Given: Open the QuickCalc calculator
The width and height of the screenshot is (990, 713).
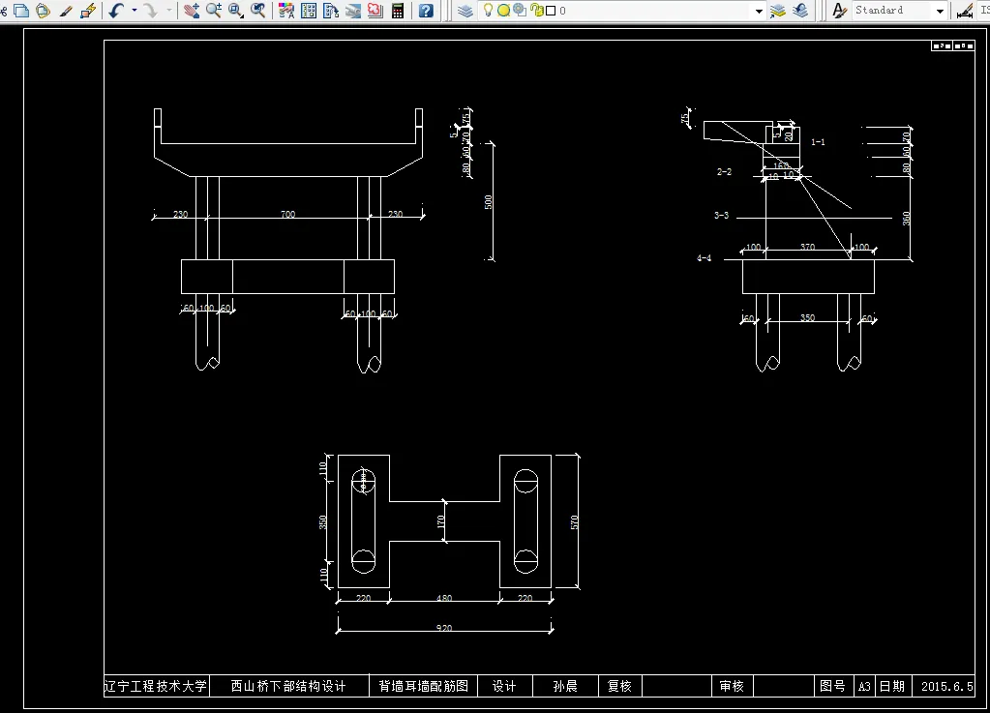Looking at the screenshot, I should point(398,10).
